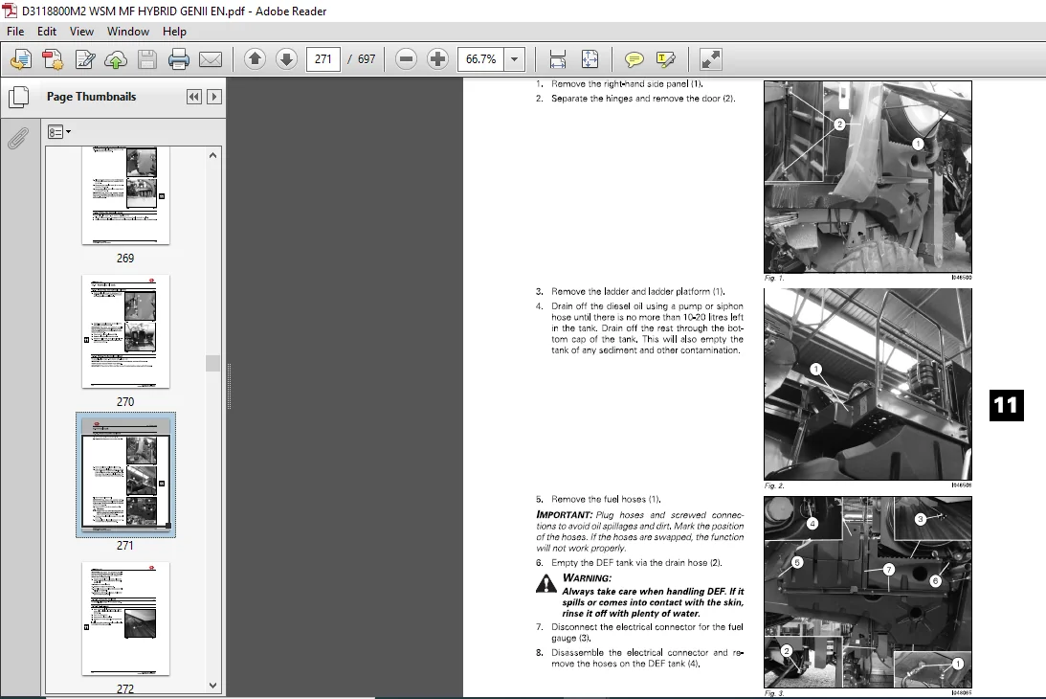Viewport: 1046px width, 699px height.
Task: Click text 'Separate the hinges and remove the door'
Action: coord(635,98)
